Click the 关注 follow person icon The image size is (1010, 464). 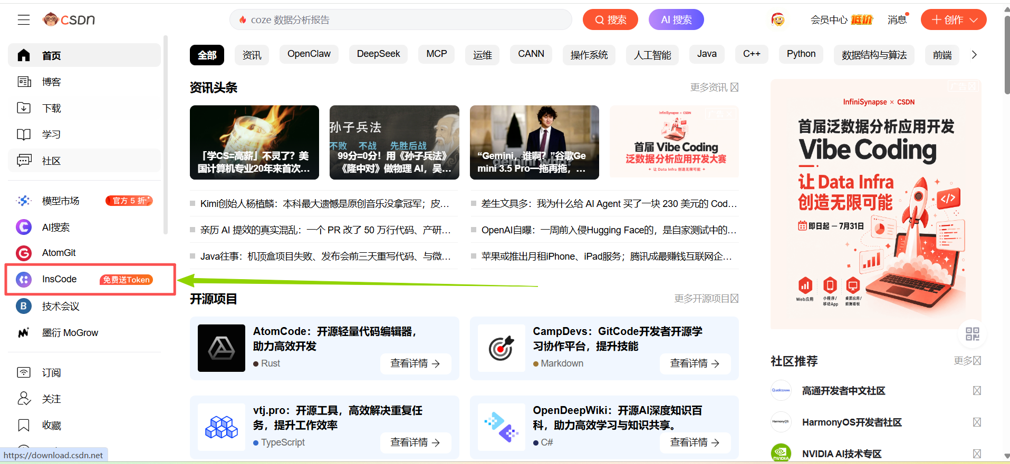click(x=24, y=399)
